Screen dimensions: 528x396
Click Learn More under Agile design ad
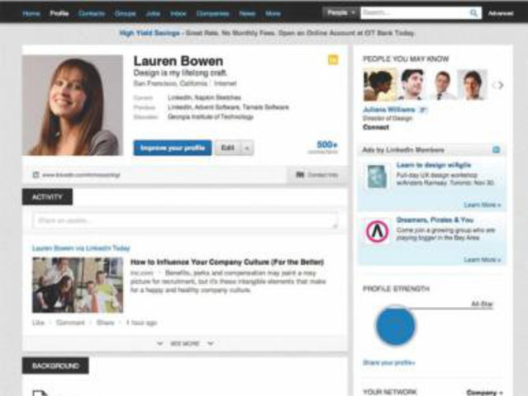pos(483,205)
